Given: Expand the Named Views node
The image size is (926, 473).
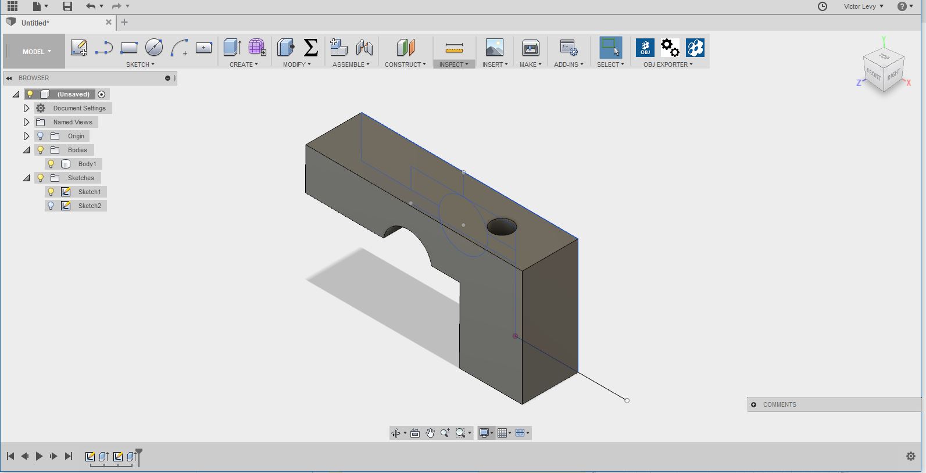Looking at the screenshot, I should 26,122.
